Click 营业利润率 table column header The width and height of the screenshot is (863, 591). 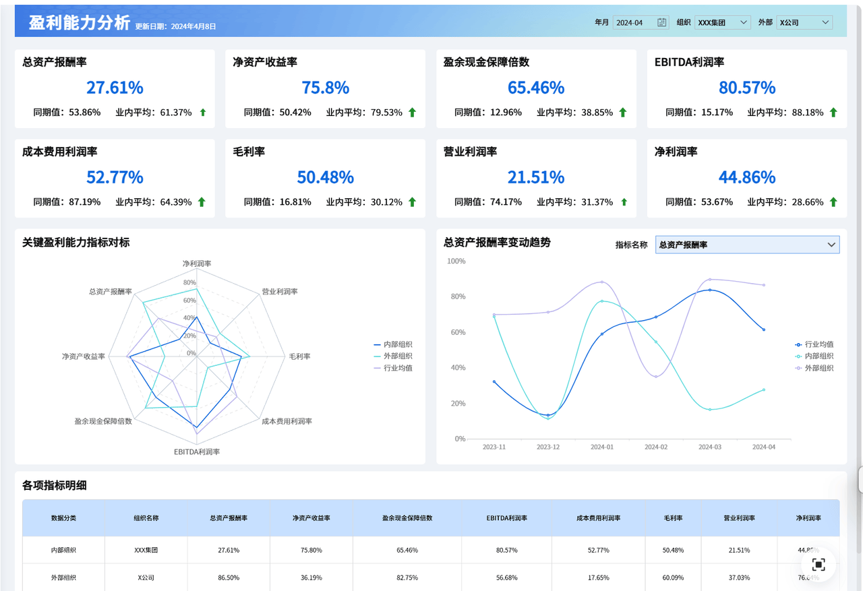739,518
